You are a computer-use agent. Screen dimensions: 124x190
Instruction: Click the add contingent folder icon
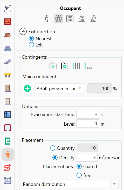(x=65, y=66)
